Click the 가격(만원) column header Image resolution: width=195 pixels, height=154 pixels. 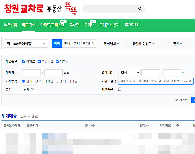165,125
